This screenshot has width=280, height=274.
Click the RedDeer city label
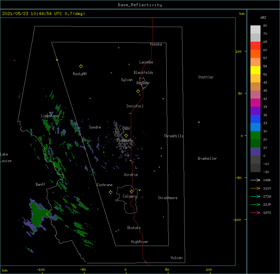[143, 83]
